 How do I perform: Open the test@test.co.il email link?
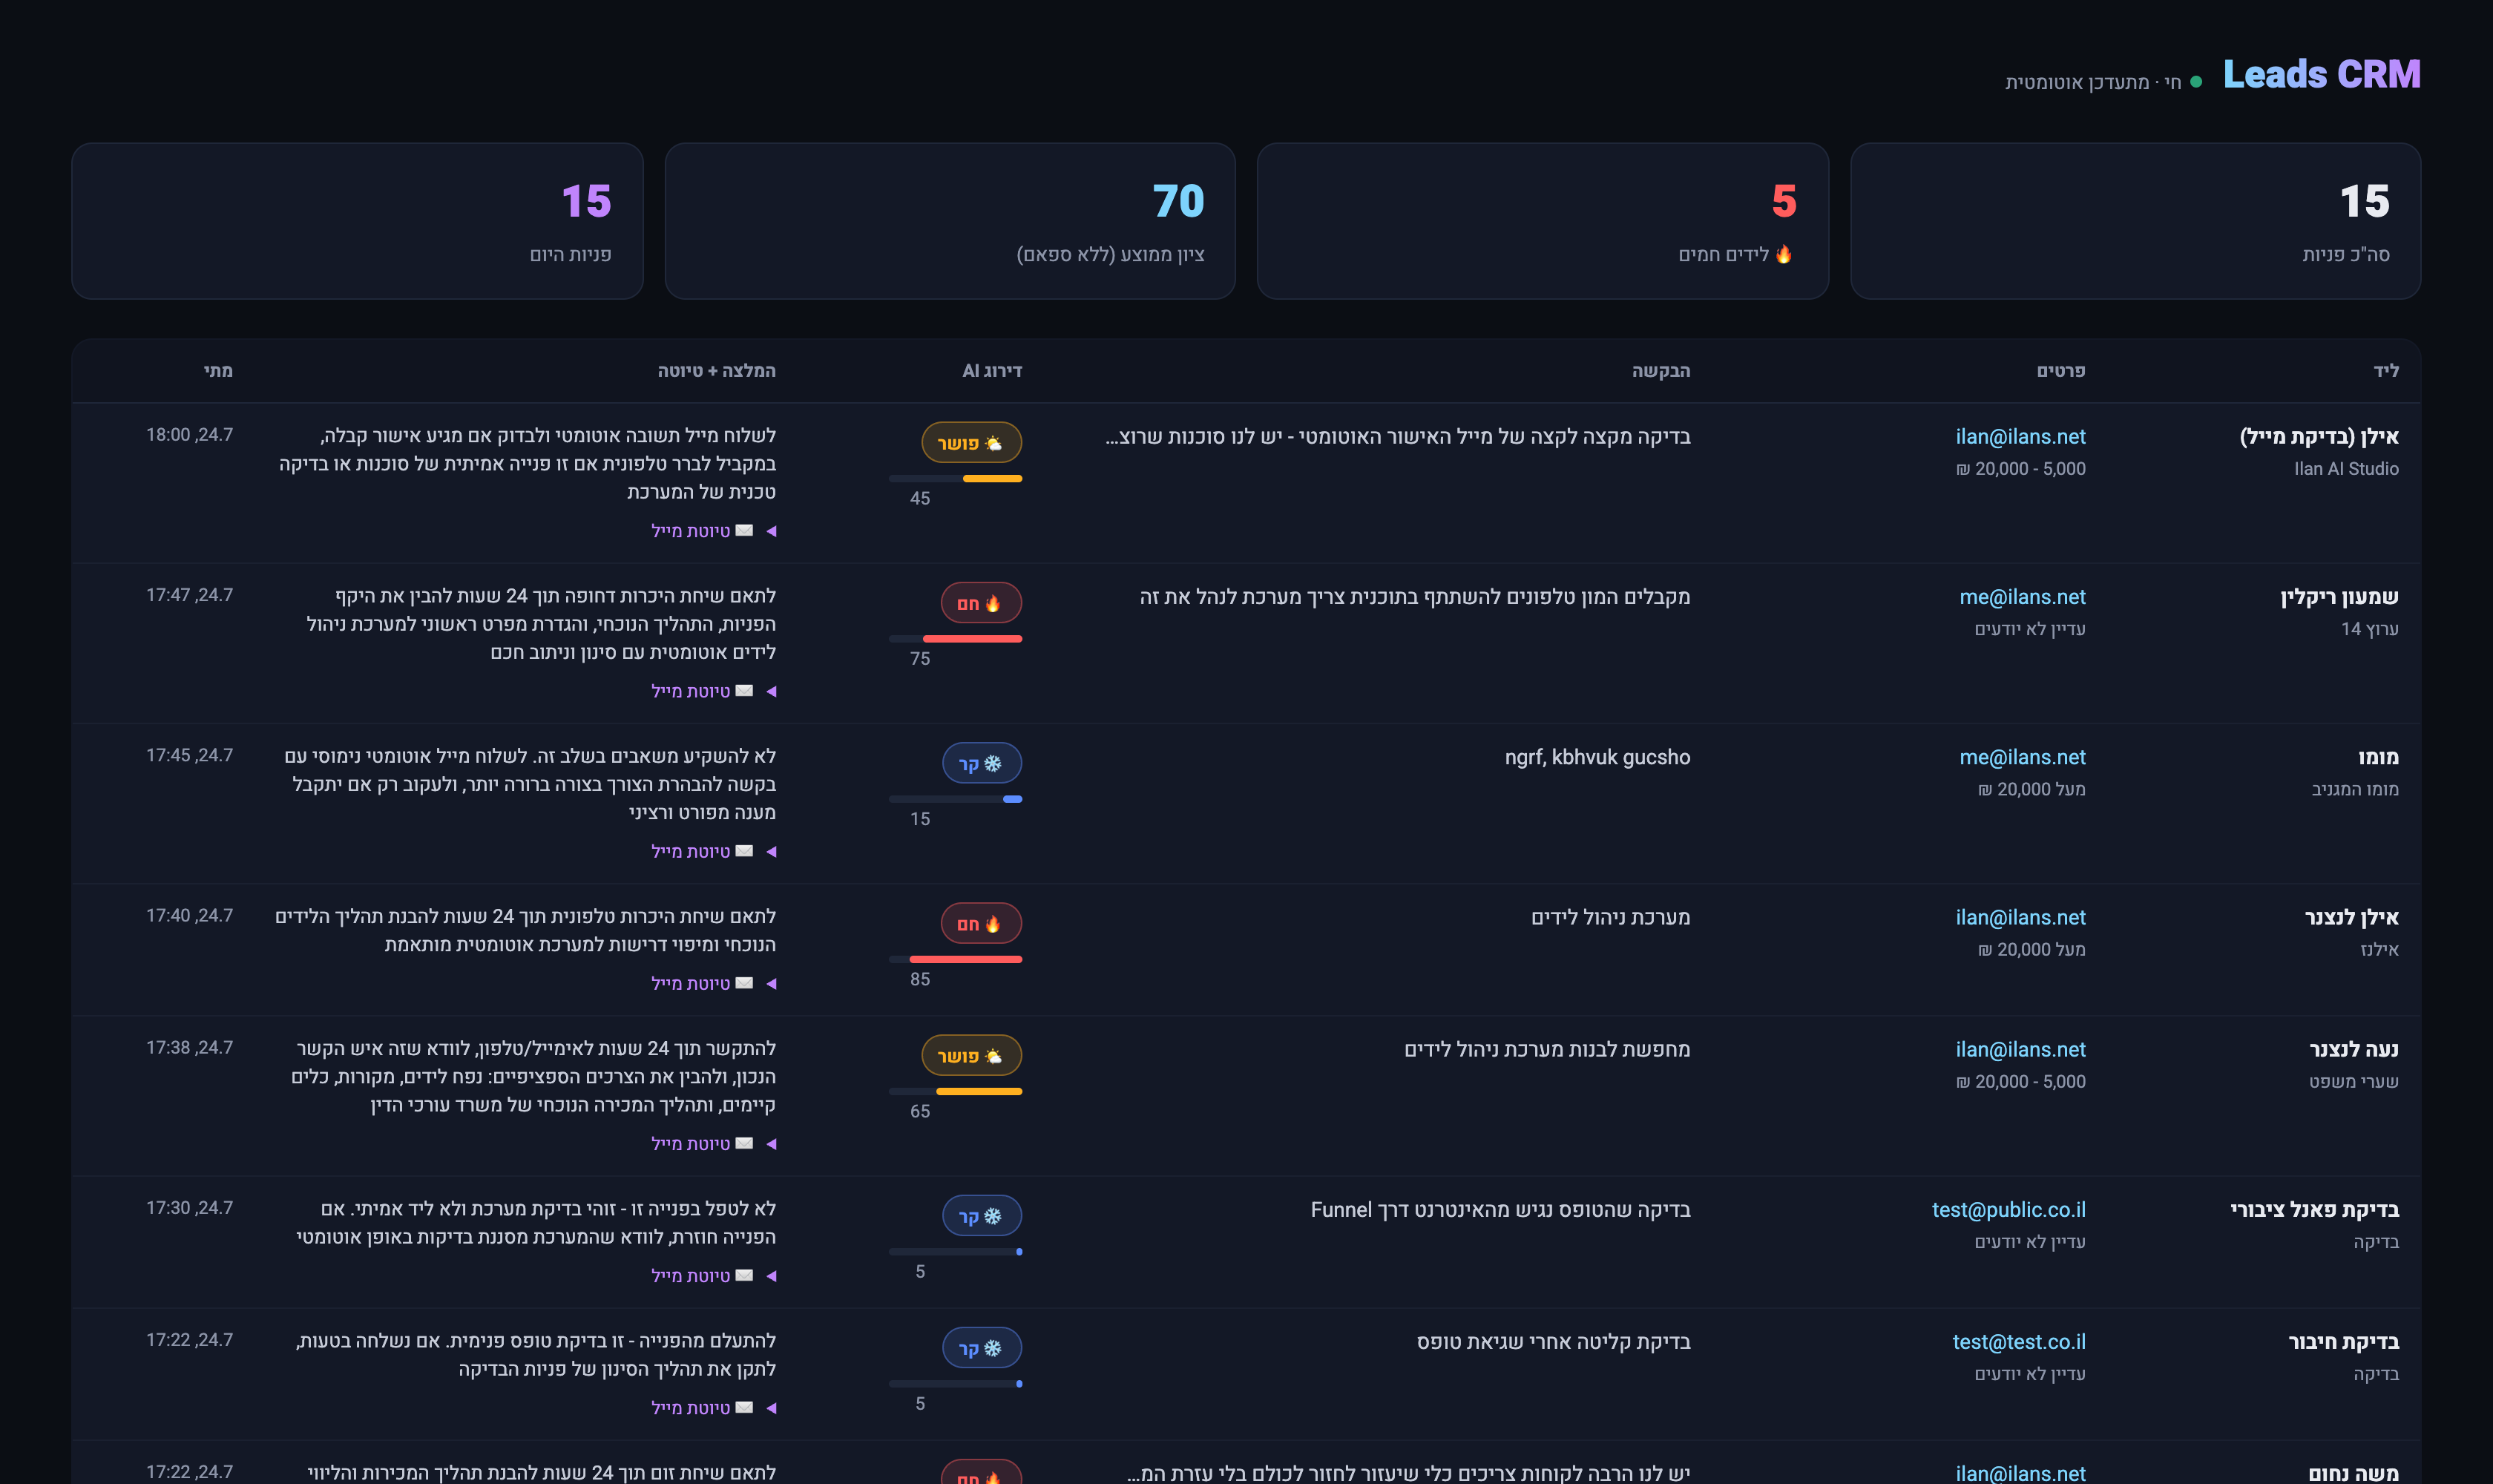click(x=2019, y=1342)
